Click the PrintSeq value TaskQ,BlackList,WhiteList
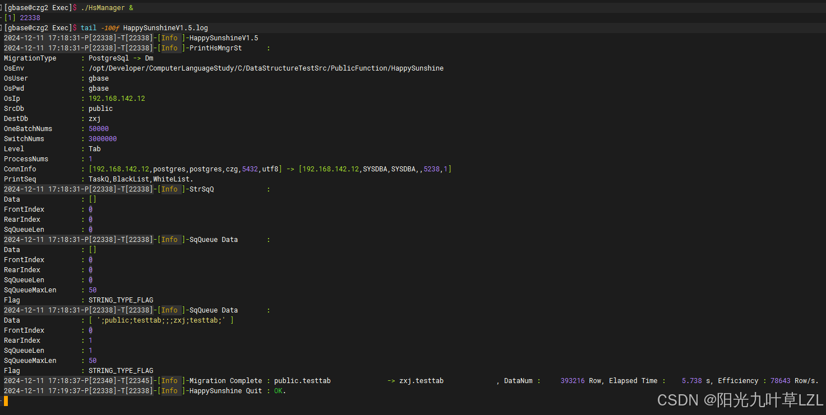 [x=141, y=179]
